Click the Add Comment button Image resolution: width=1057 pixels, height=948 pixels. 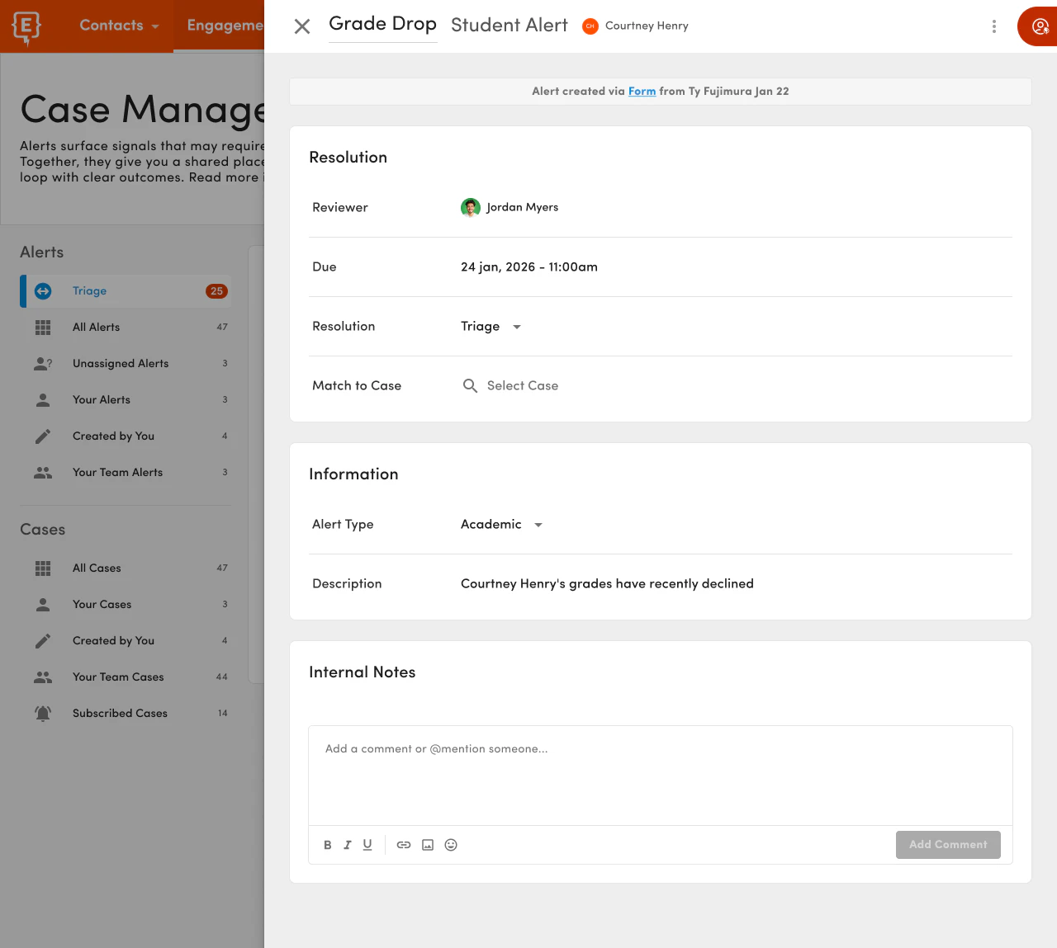(x=948, y=845)
